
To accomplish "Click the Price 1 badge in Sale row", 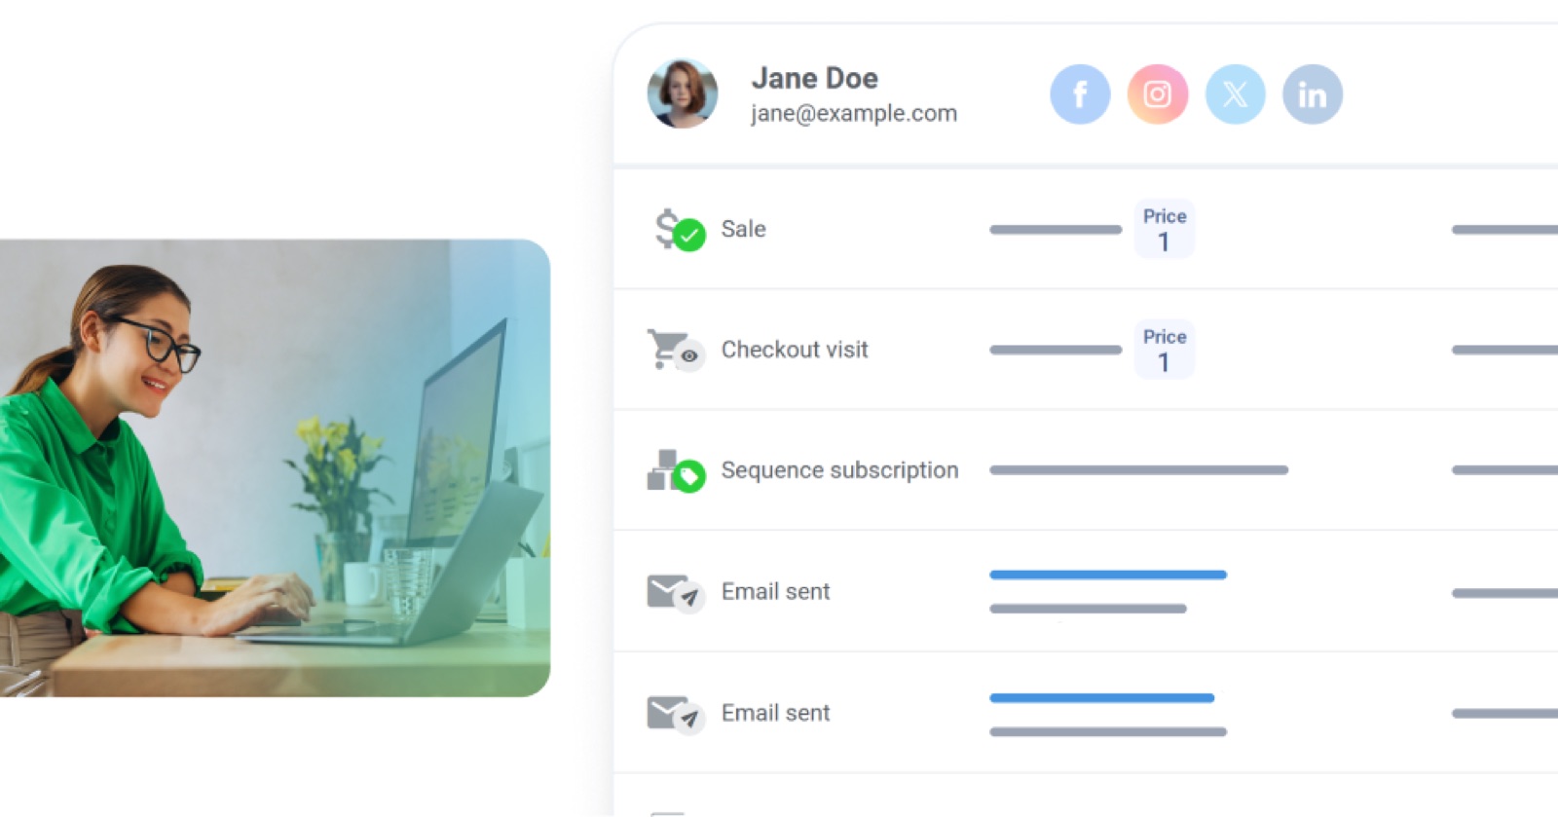I will click(1165, 229).
